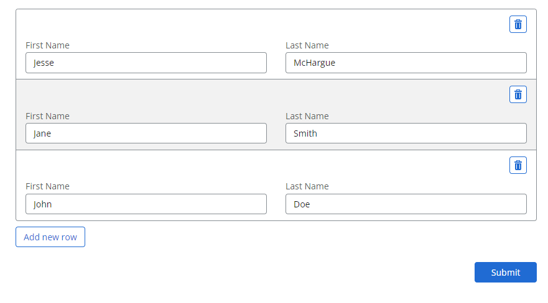Click the First Name label above John
The height and width of the screenshot is (303, 548).
coord(47,186)
